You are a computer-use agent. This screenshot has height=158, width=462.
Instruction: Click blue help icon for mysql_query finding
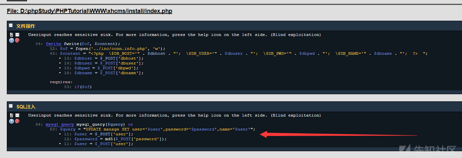coord(11,121)
